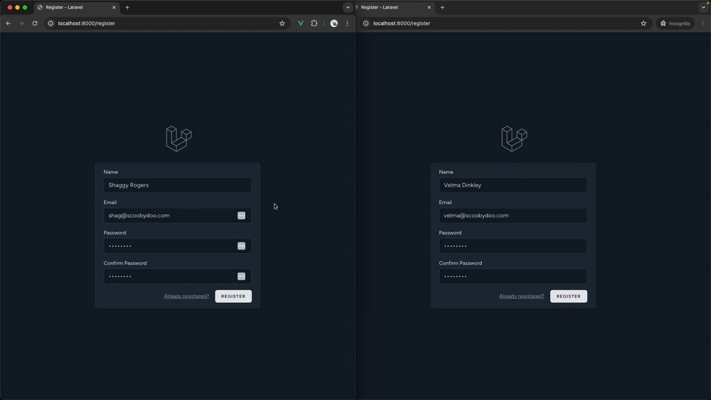
Task: Minimize the window with the yellow button
Action: coord(17,7)
